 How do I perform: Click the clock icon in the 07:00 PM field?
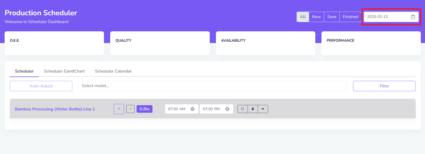227,109
